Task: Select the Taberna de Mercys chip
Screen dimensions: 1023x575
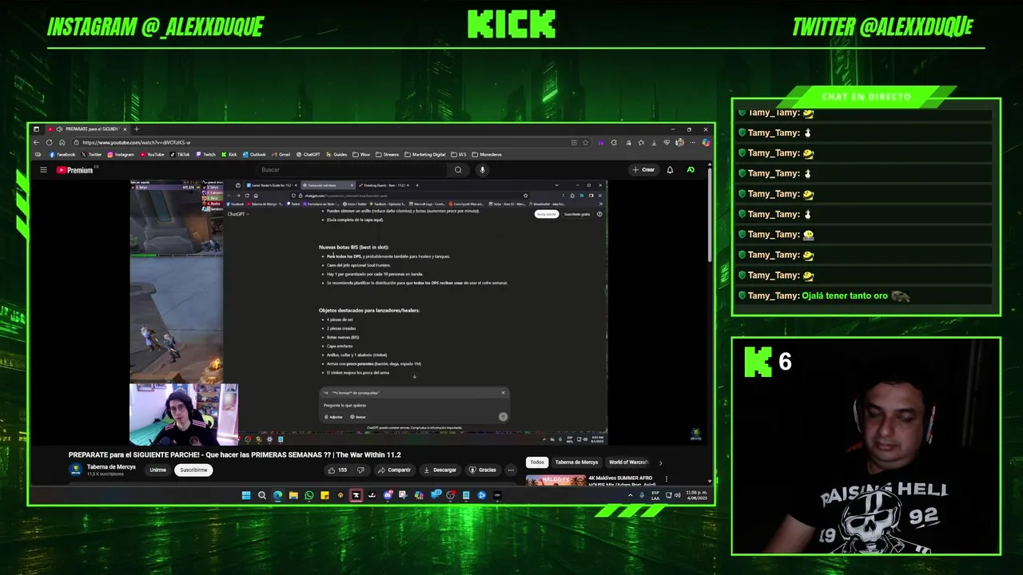Action: [576, 462]
